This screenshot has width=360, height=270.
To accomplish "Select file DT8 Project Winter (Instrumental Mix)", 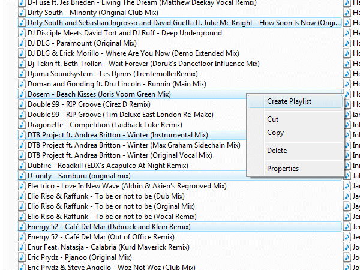I will (x=118, y=135).
